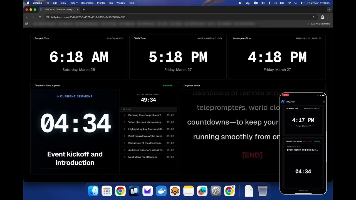Select agenda item "Audience questions about"
This screenshot has width=356, height=200.
pyautogui.click(x=148, y=150)
